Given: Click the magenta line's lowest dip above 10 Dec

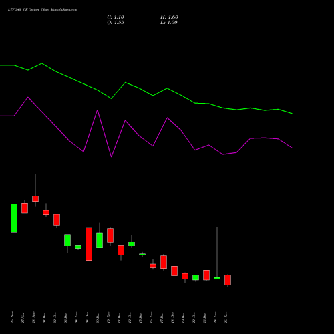Looking at the screenshot, I should click(112, 157).
